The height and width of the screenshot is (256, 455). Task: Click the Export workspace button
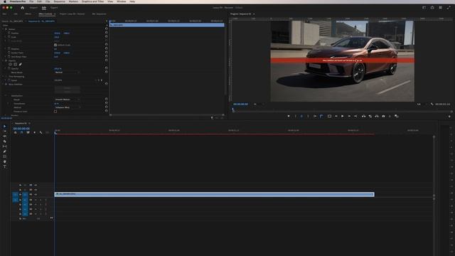click(x=54, y=8)
